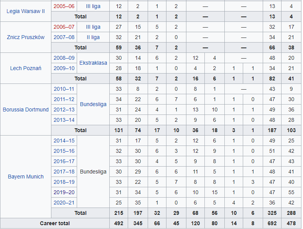Open the 2007–08 season link
The image size is (303, 229).
pos(64,37)
